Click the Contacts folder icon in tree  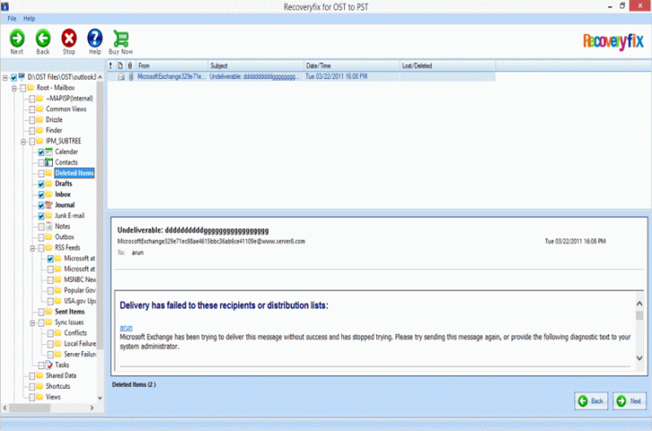[49, 162]
